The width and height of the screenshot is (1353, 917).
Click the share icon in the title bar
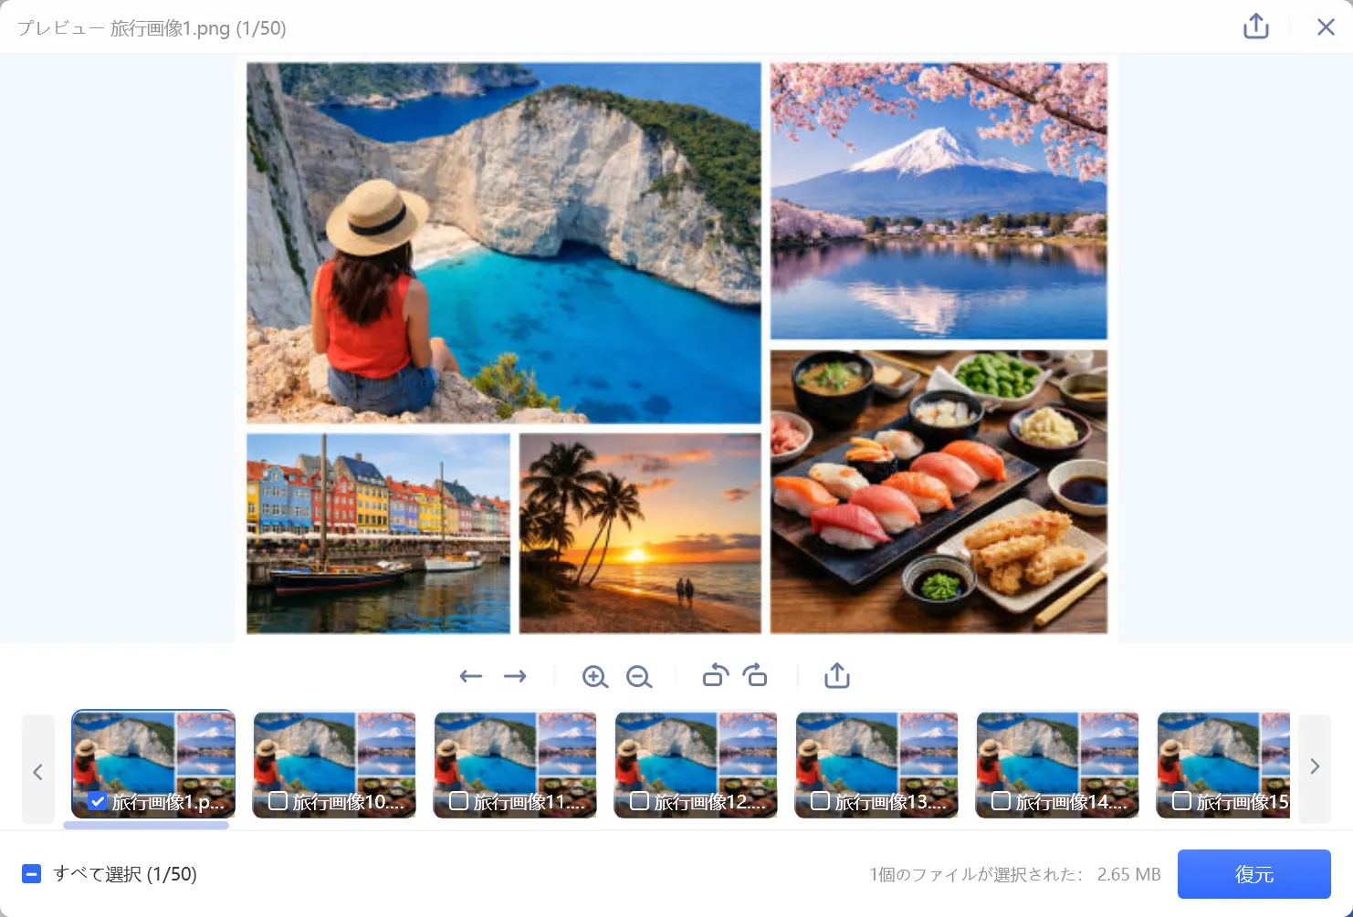click(1256, 26)
